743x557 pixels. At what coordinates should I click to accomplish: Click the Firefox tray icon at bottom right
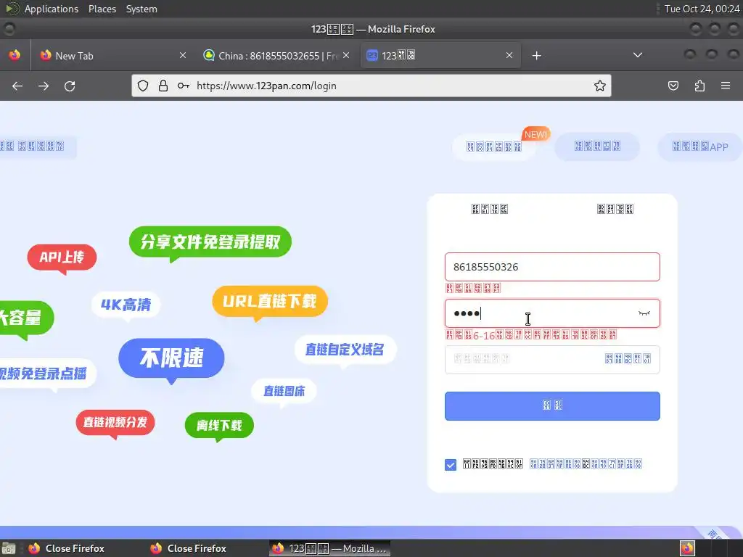click(687, 548)
